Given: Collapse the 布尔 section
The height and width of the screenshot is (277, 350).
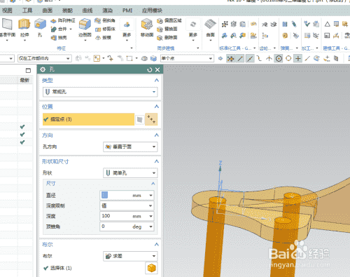Looking at the screenshot, I should 157,244.
